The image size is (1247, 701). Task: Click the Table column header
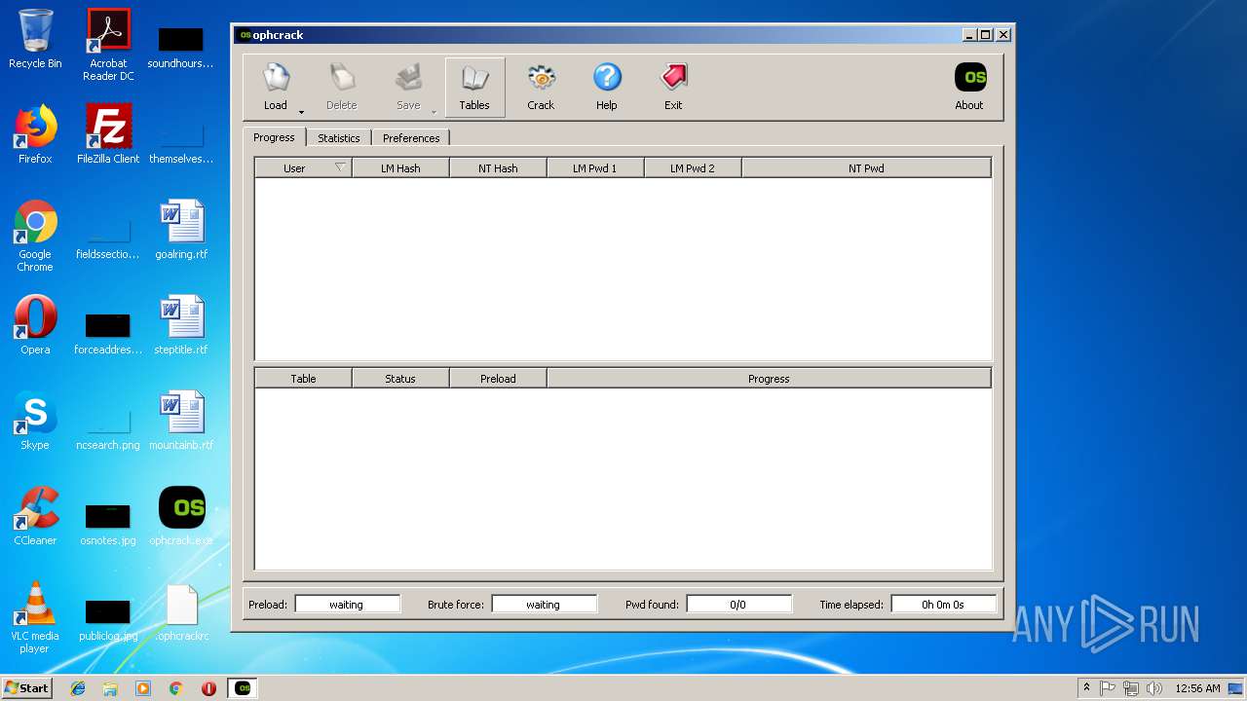tap(303, 379)
